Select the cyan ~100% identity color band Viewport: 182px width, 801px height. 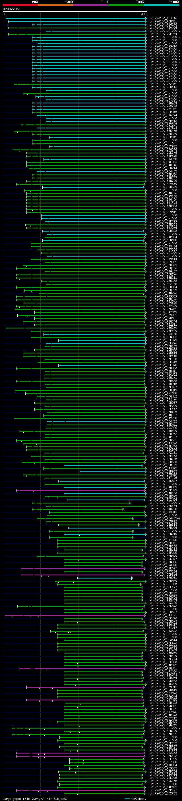162,5
